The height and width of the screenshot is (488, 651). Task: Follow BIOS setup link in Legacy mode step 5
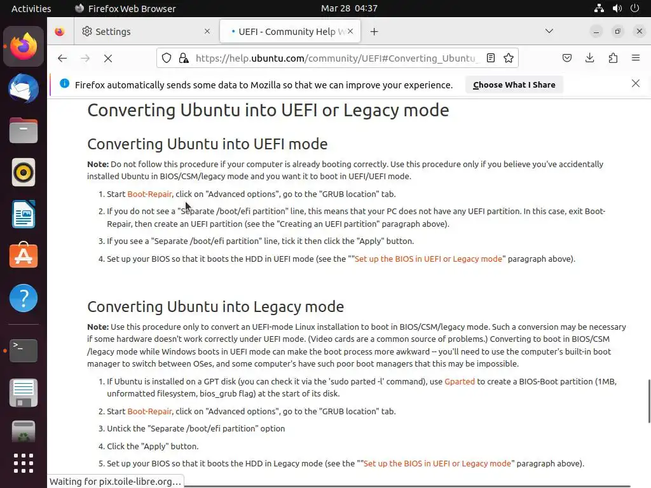tap(437, 463)
